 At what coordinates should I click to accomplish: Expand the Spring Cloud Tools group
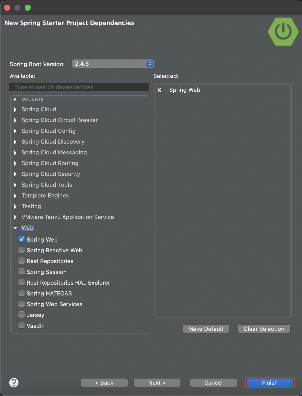(x=15, y=185)
